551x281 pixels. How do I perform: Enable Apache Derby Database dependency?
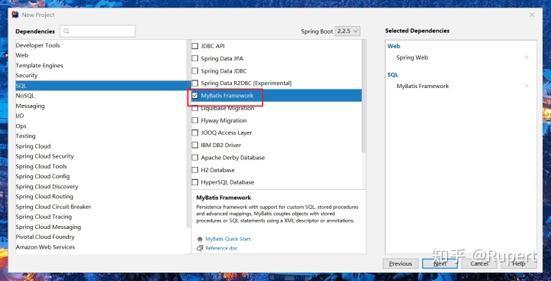tap(195, 158)
